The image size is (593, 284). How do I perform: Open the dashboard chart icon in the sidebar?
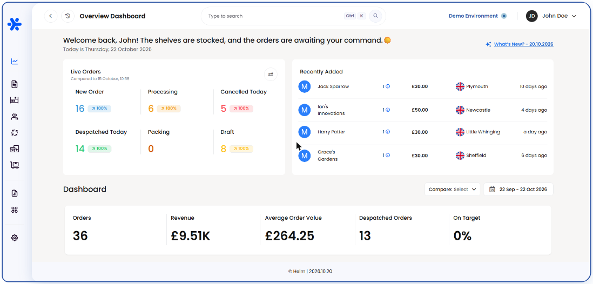[x=15, y=61]
